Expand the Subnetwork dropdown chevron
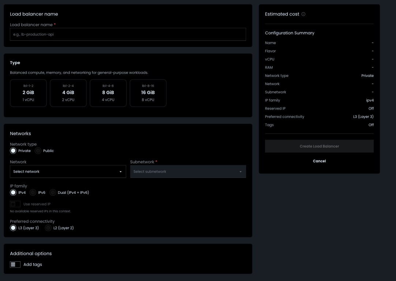 [240, 171]
